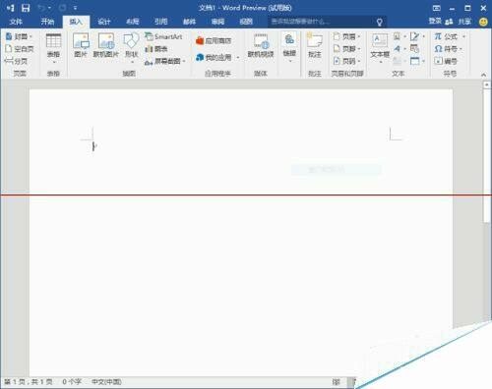The height and width of the screenshot is (389, 492).
Task: Switch to the Mailings (邮件) tab
Action: coord(189,22)
